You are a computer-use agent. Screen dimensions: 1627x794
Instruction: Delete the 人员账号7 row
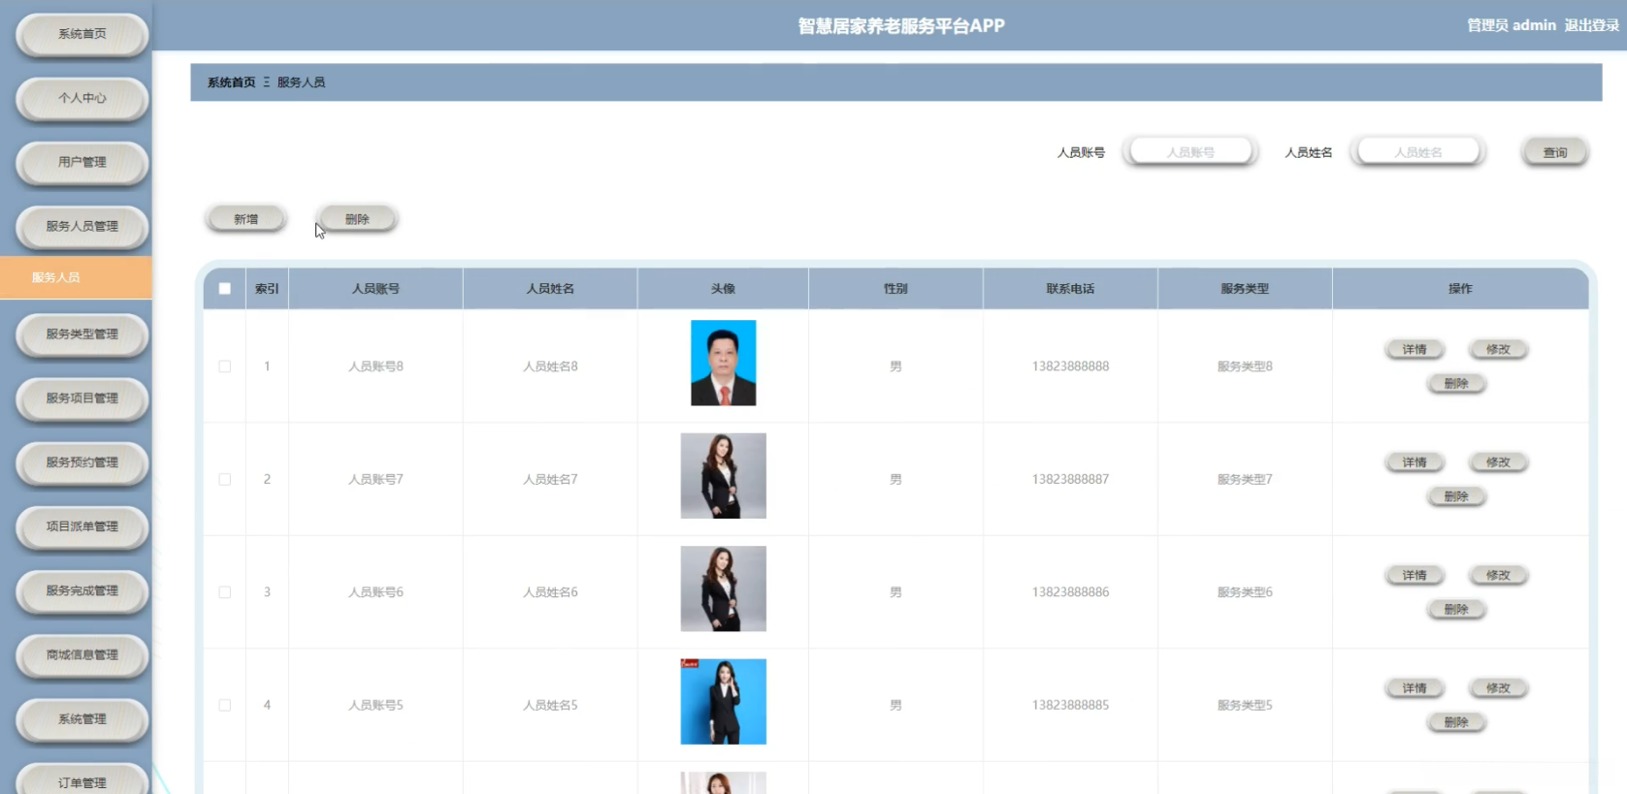1456,496
